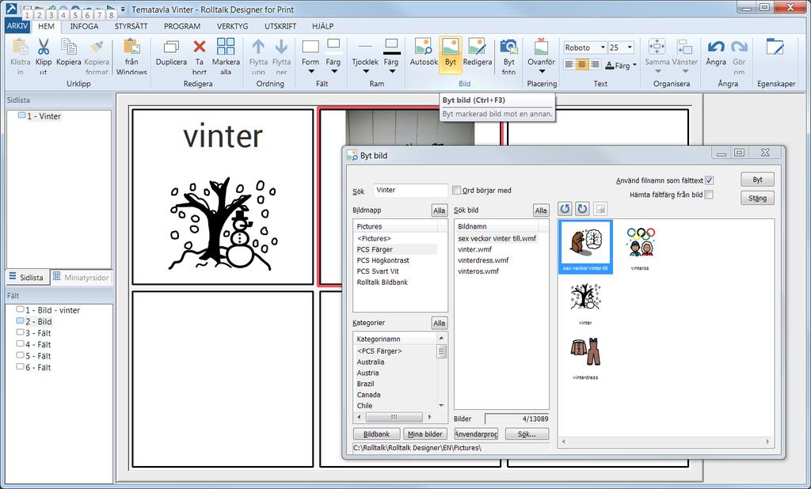Move the field up with Flytta upp
811x489 pixels.
pyautogui.click(x=258, y=55)
